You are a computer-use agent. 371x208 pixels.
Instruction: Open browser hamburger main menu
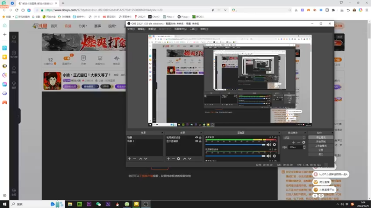(367, 10)
